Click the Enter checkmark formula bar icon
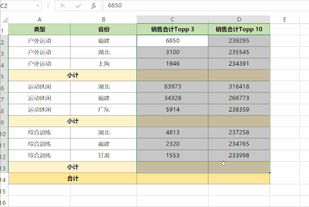 [78, 6]
